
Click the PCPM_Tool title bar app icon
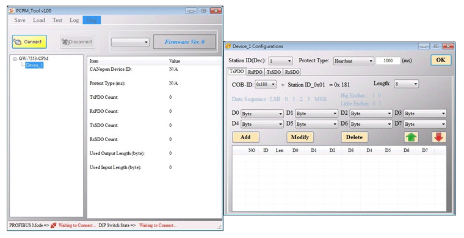tap(12, 10)
